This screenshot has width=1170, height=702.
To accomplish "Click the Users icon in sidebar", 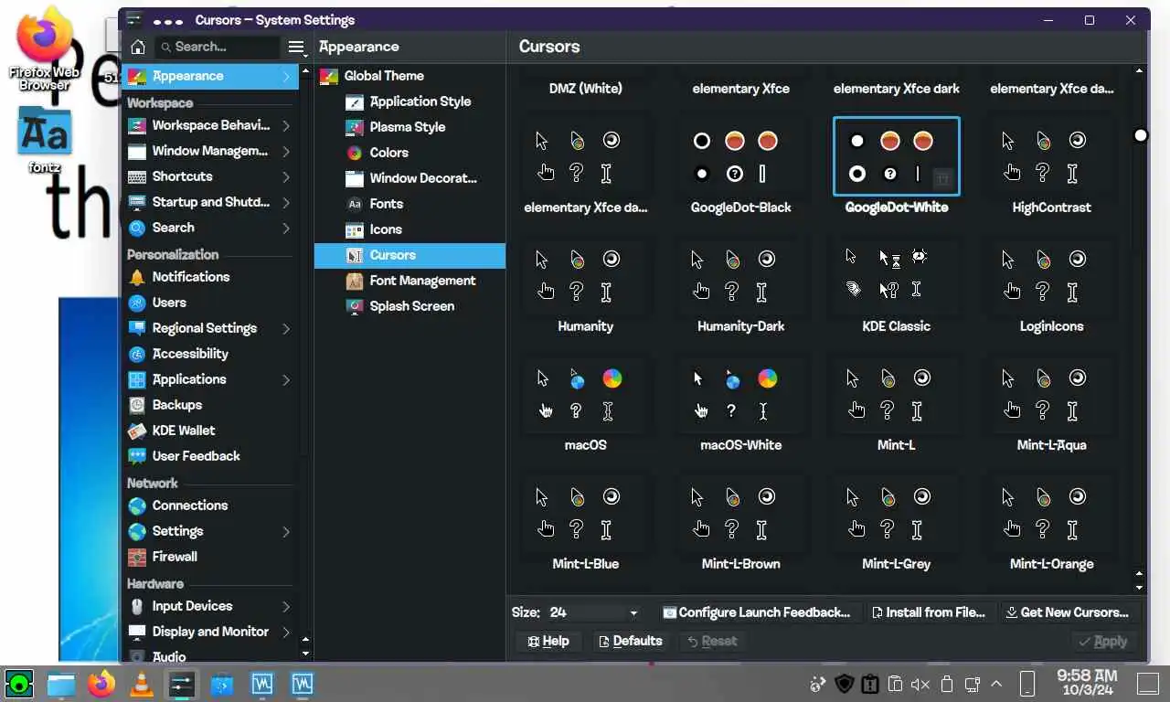I will [137, 303].
